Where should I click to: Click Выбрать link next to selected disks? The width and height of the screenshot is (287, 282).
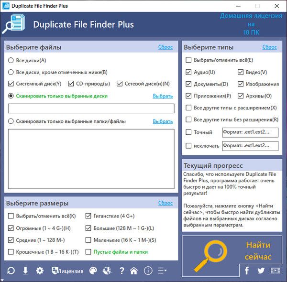pos(163,96)
